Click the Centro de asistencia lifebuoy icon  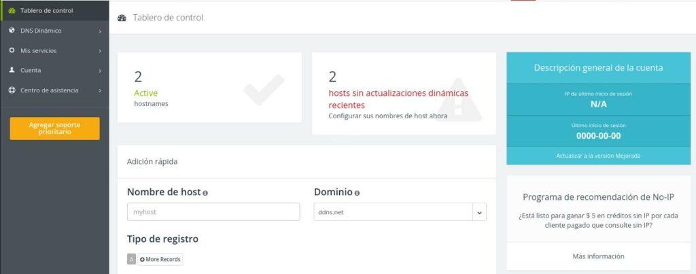[x=12, y=90]
